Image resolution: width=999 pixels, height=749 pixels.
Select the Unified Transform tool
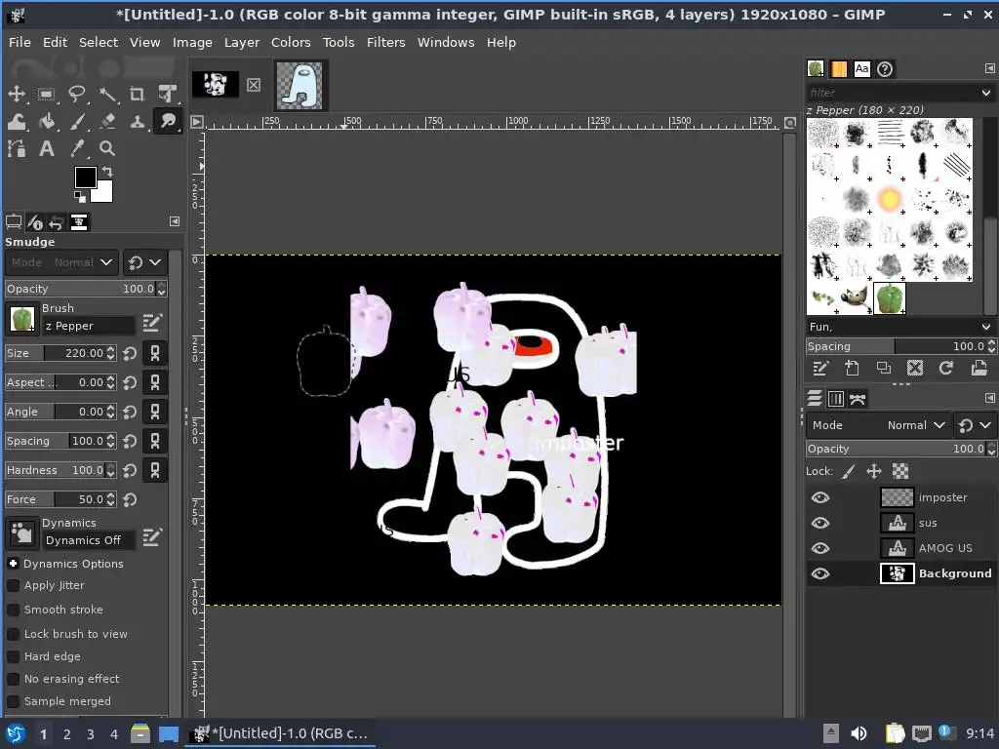pos(168,95)
